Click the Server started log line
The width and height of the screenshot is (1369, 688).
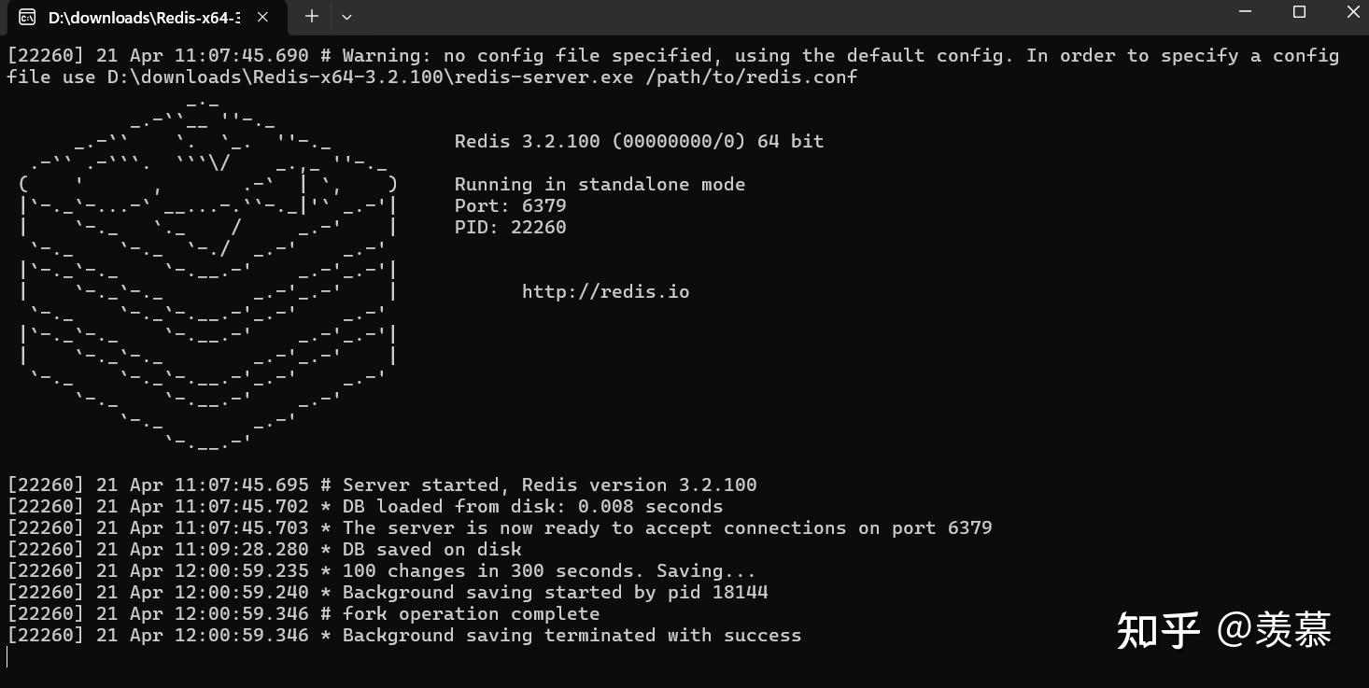(x=549, y=485)
